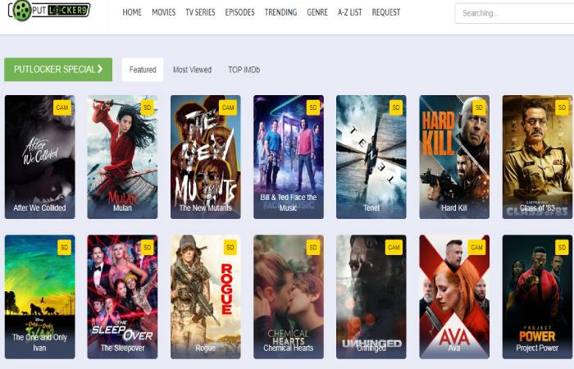The image size is (574, 369).
Task: Click the "Chemical Hearts" title caption
Action: pyautogui.click(x=289, y=348)
